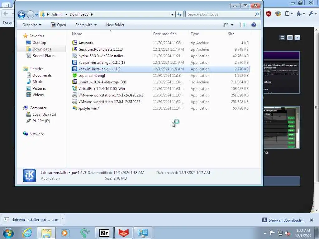The width and height of the screenshot is (319, 239).
Task: Click Show all downloads link
Action: [287, 220]
